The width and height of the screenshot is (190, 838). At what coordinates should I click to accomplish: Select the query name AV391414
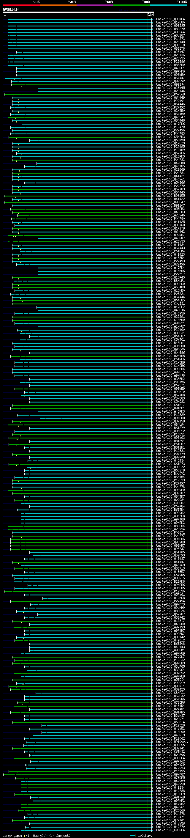(x=11, y=10)
